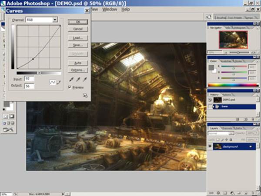Switch to the Swatches tab
This screenshot has height=196, width=261.
[x=226, y=61]
